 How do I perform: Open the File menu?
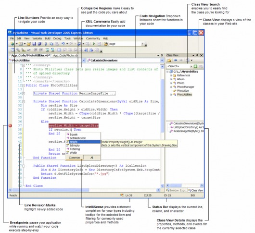(12, 38)
